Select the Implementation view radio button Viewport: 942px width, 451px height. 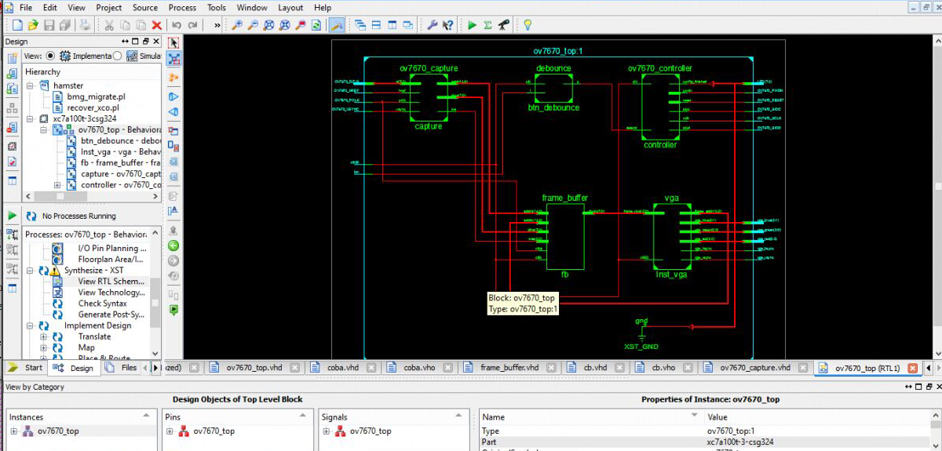tap(51, 56)
